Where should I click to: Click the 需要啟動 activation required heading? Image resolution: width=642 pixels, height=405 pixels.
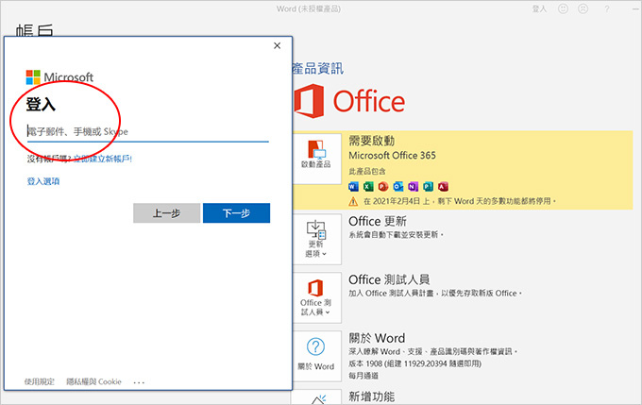click(x=372, y=141)
